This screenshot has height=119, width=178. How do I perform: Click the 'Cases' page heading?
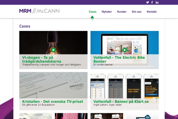pyautogui.click(x=25, y=26)
